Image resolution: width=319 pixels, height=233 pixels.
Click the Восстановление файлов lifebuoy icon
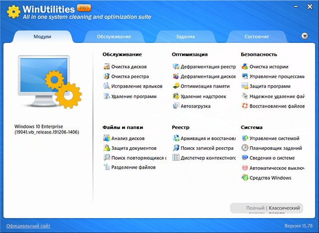pyautogui.click(x=245, y=106)
